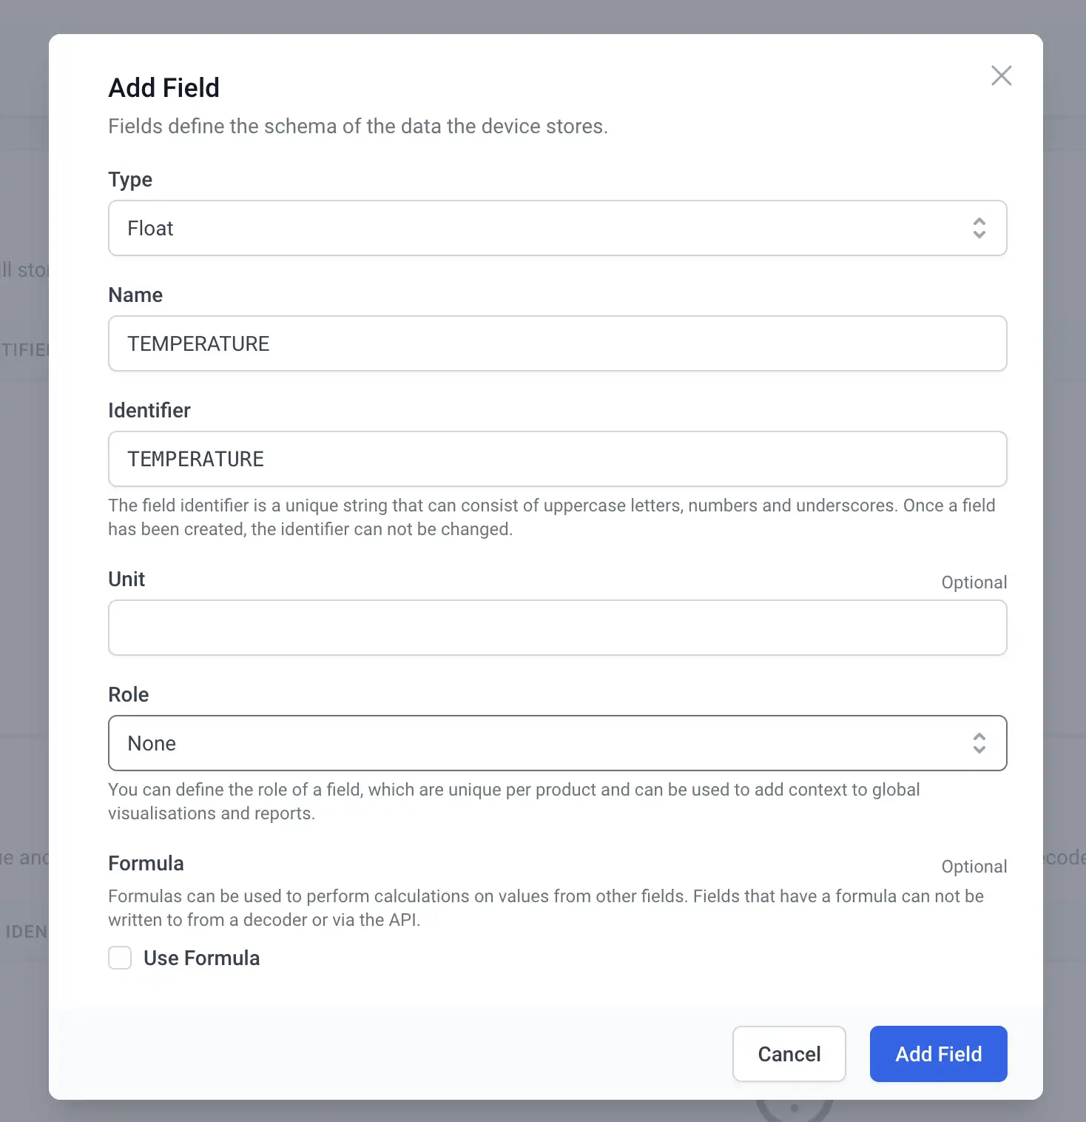Enable the Use Formula checkbox
1086x1122 pixels.
[x=120, y=958]
